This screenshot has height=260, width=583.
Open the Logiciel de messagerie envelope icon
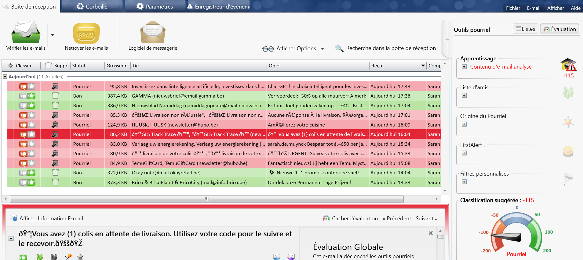[153, 32]
